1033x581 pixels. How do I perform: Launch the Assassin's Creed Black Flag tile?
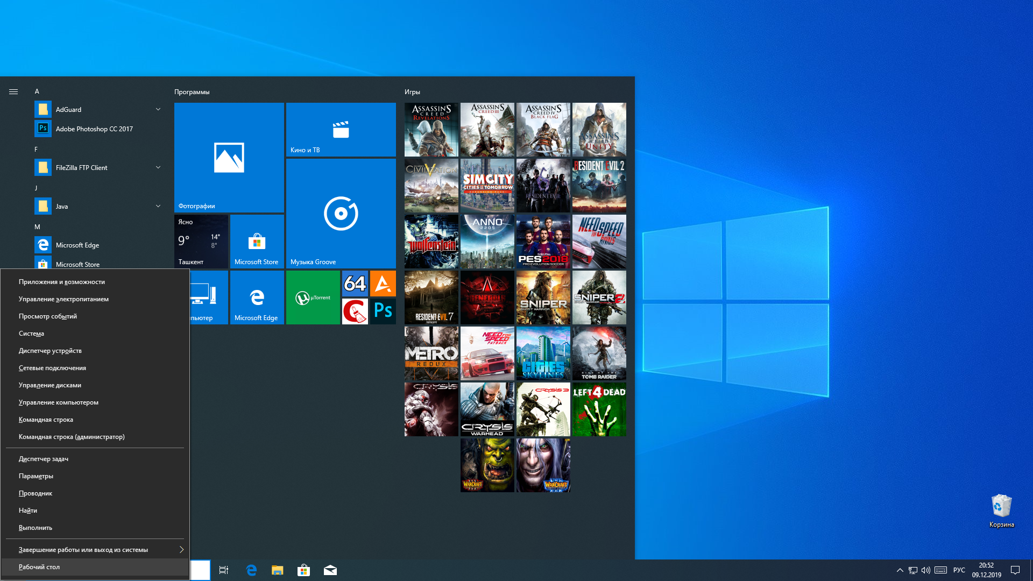543,130
